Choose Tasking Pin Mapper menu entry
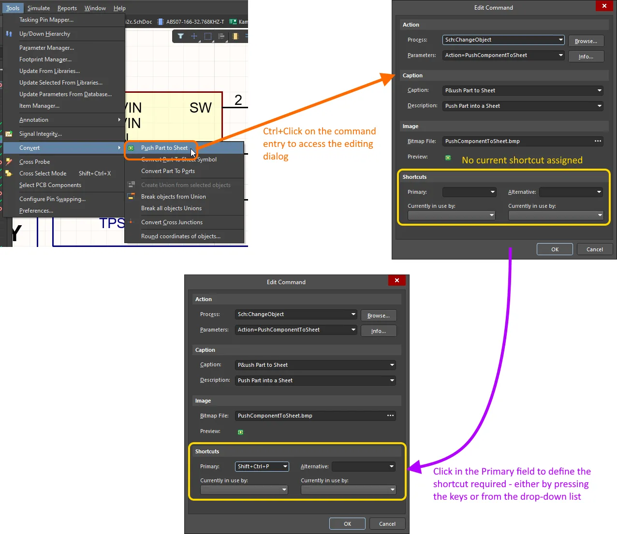 point(64,20)
